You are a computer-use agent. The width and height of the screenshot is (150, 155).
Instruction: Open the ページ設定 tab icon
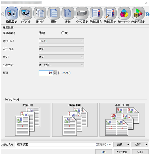tap(82, 13)
